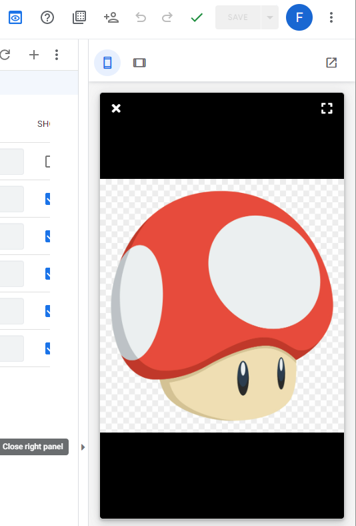Open the top-right three-dot menu
The image size is (356, 526).
pos(331,17)
